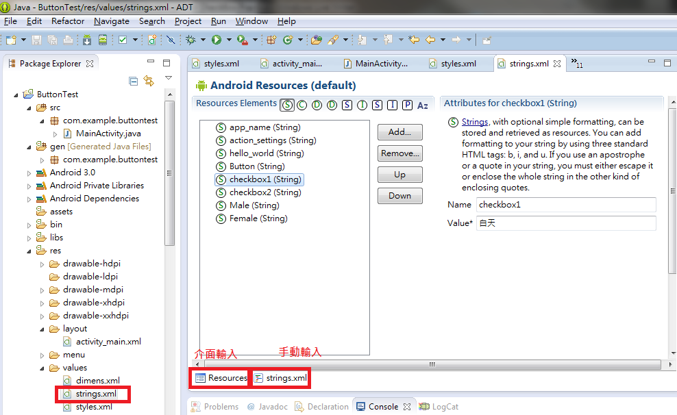
Task: Click the Collapse All icon in Package Explorer
Action: pos(134,81)
